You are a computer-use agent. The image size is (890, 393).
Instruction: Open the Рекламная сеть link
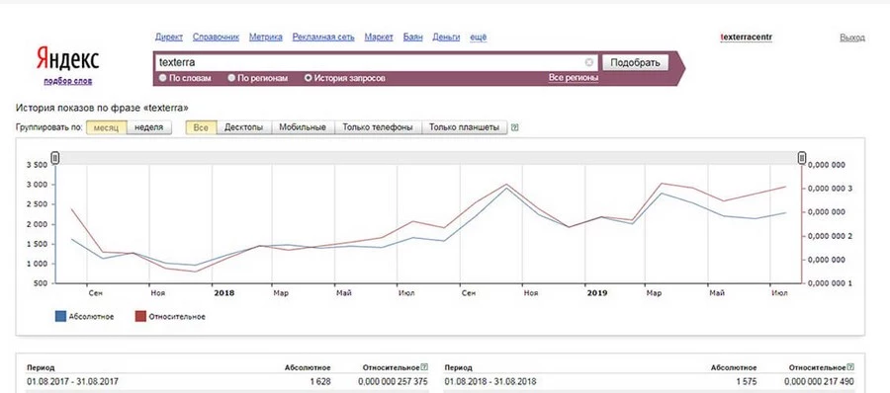(323, 38)
